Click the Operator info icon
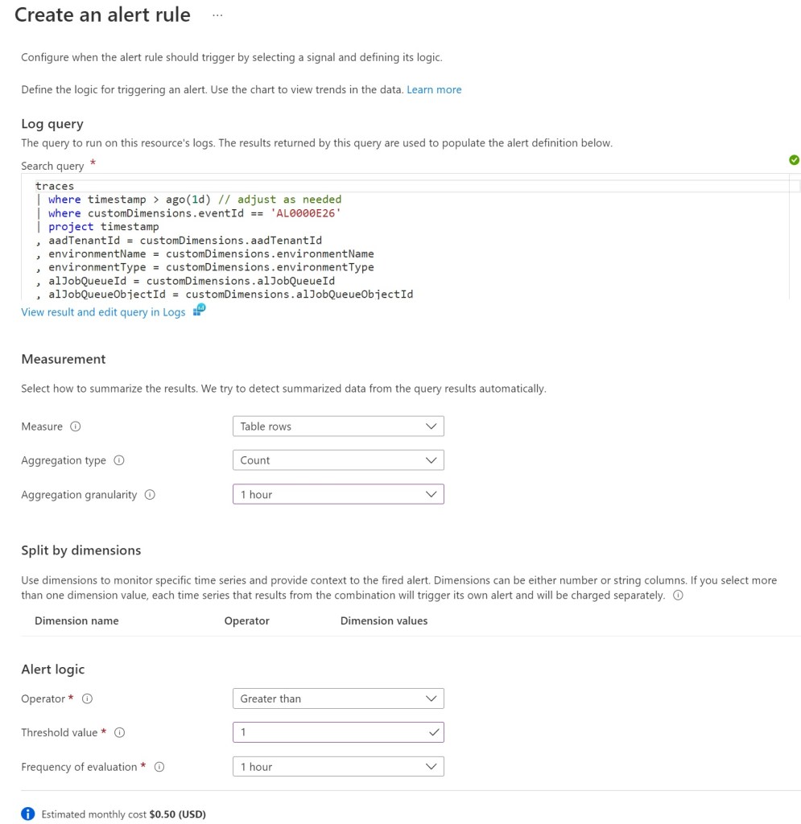Viewport: 801px width, 824px height. (x=88, y=698)
